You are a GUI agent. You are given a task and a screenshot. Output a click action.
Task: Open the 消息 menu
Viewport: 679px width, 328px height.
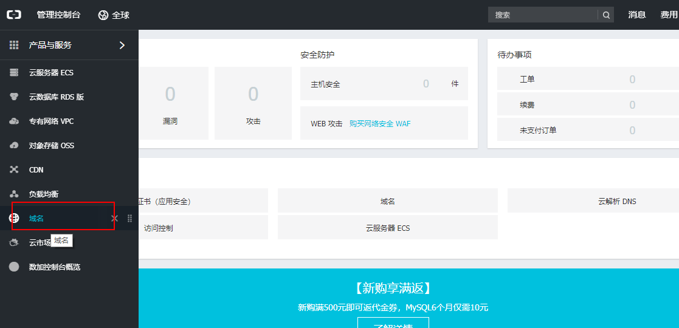click(637, 15)
